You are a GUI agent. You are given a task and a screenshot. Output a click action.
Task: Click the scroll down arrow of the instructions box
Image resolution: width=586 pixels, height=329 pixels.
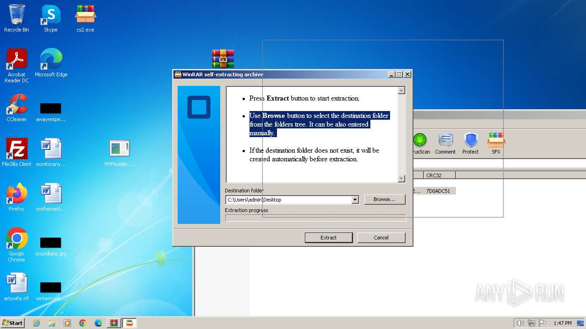tap(402, 179)
